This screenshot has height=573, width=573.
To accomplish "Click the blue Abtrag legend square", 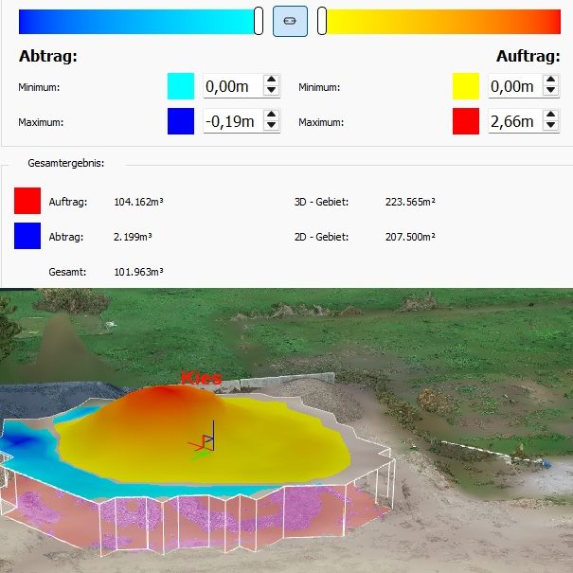I will [27, 236].
